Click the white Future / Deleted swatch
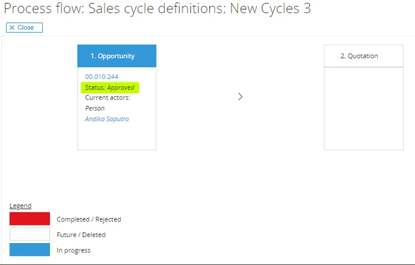The height and width of the screenshot is (265, 415). point(30,234)
